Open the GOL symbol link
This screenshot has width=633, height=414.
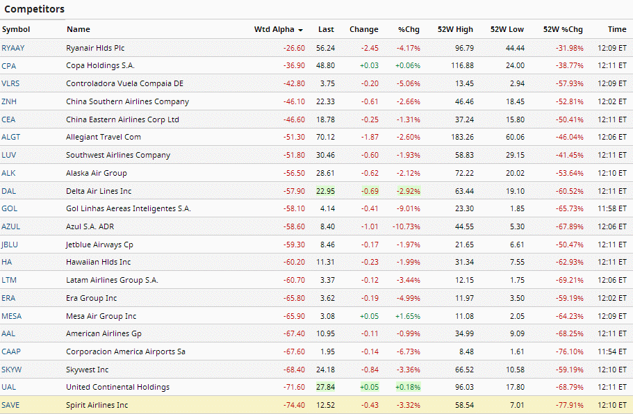(x=9, y=208)
